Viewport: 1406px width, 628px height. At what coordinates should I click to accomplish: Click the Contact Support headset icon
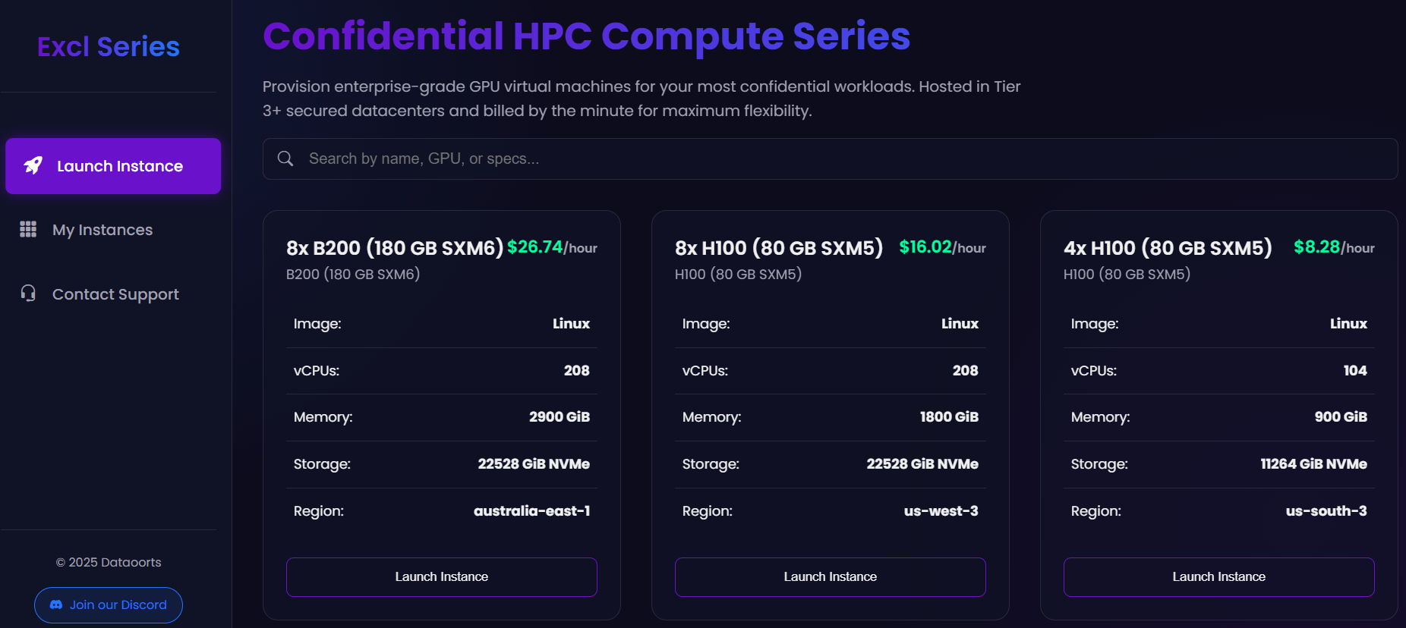tap(28, 294)
